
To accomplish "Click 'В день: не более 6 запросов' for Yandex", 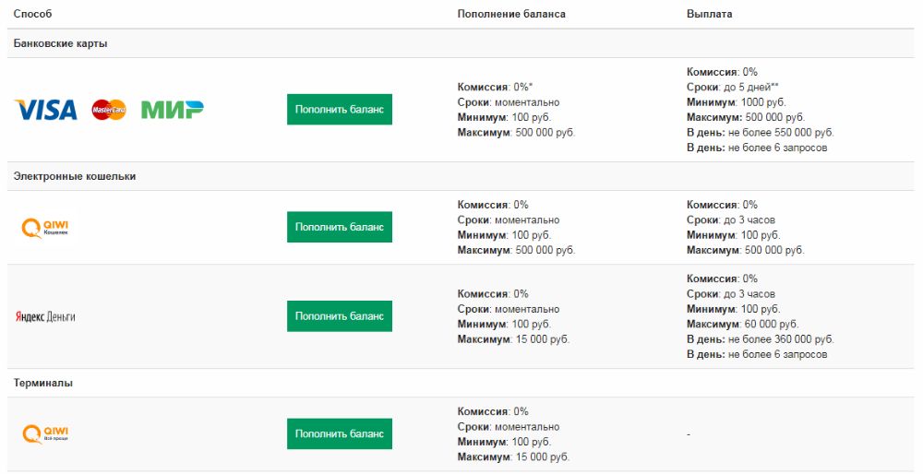I will pos(757,355).
